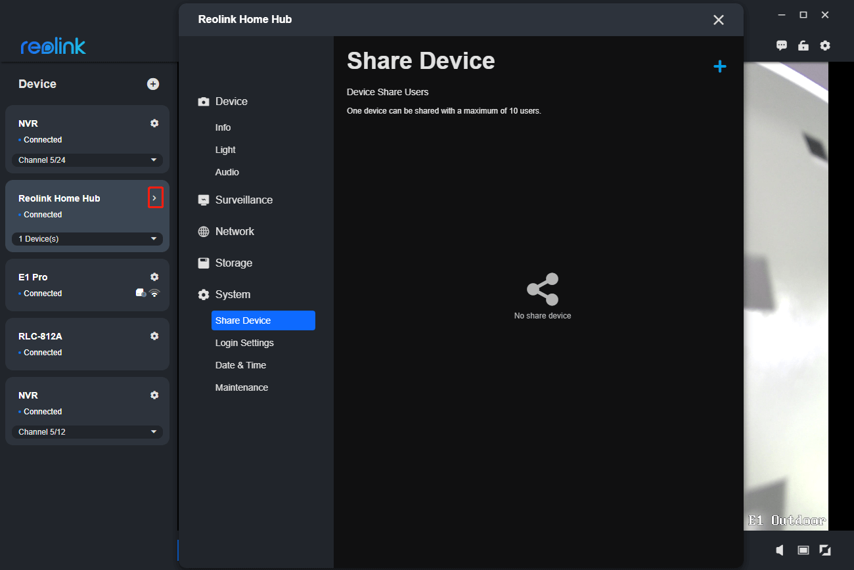The width and height of the screenshot is (854, 570).
Task: Click the monitor icon beside Surveillance
Action: 204,200
